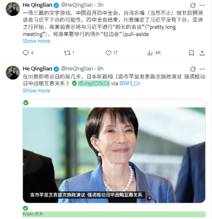Retweet the first post with 1 repost
The width and height of the screenshot is (212, 219).
coord(69,53)
